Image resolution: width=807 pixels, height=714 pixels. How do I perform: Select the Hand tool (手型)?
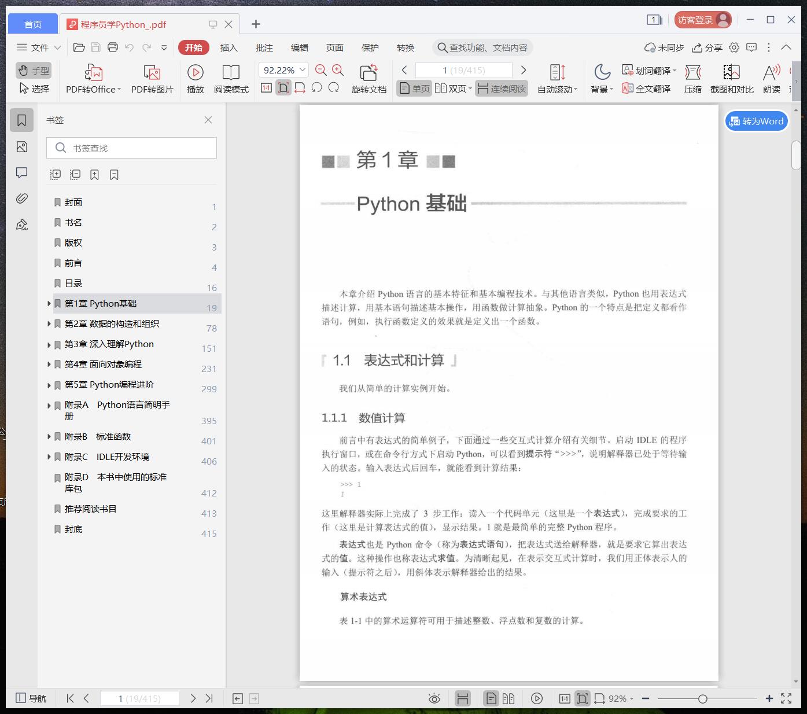[34, 71]
